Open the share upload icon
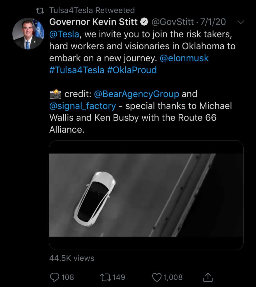Image resolution: width=256 pixels, height=287 pixels. [x=207, y=277]
